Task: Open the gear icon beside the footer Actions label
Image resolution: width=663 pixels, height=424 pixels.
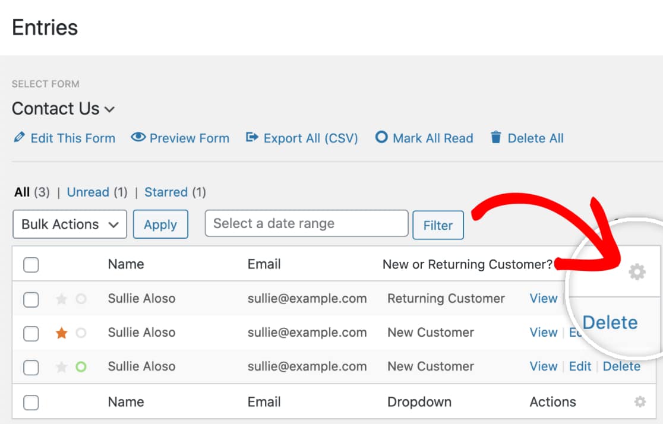Action: click(640, 401)
